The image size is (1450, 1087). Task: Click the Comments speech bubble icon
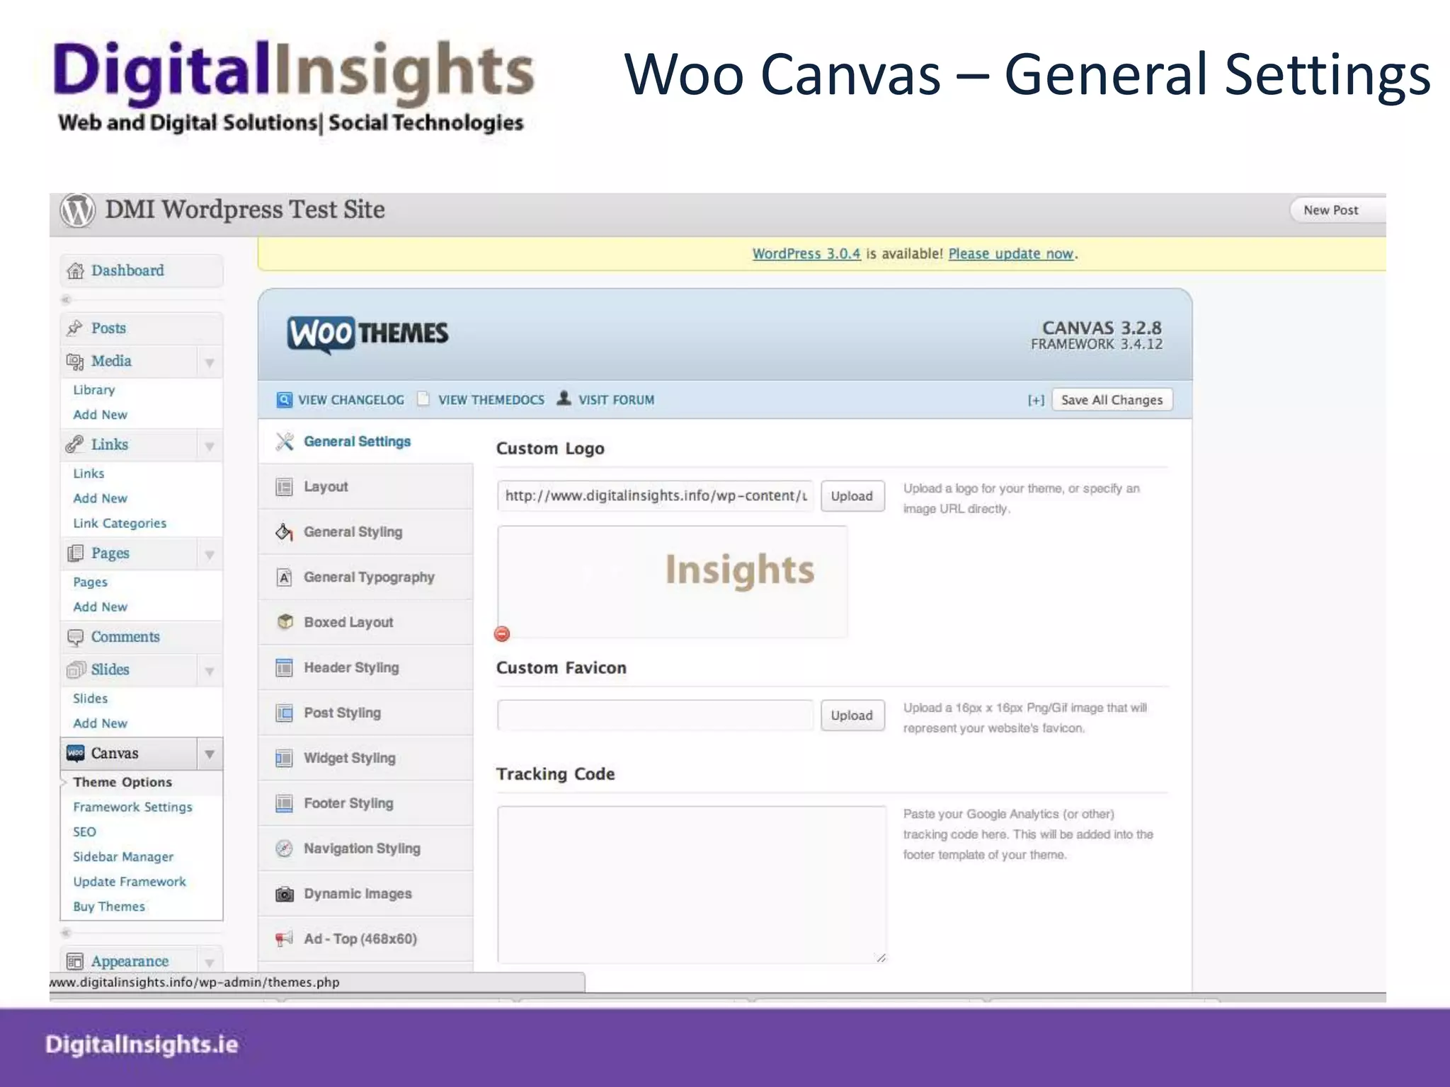75,637
